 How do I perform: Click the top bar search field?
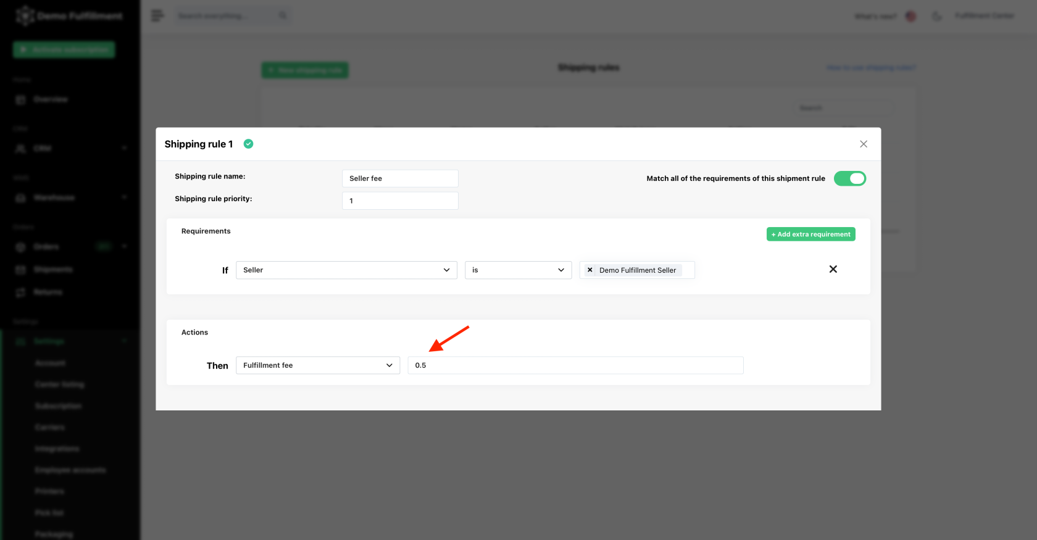tap(232, 15)
